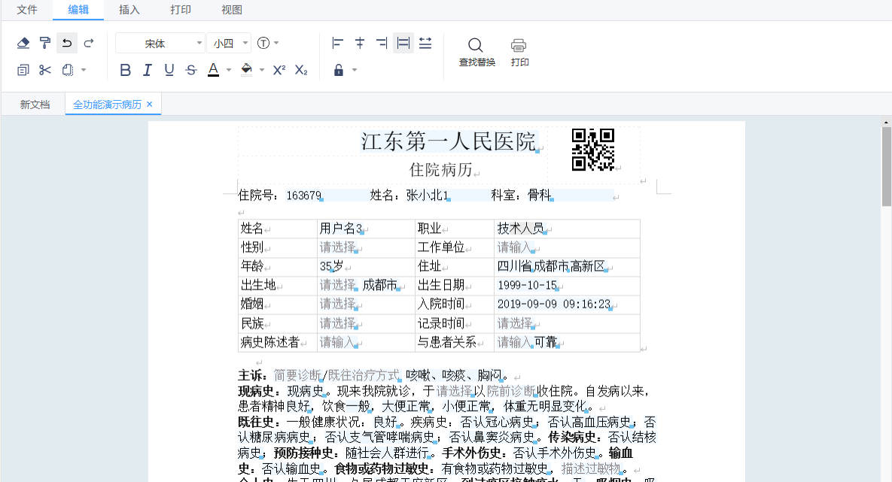Switch to the 新文档 document tab
This screenshot has width=892, height=482.
[35, 105]
